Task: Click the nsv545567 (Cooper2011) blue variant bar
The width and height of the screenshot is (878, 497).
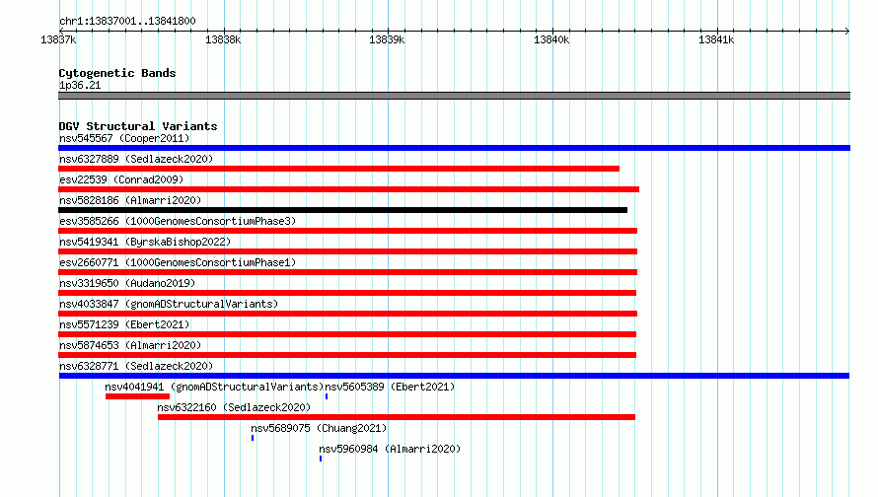Action: 454,148
